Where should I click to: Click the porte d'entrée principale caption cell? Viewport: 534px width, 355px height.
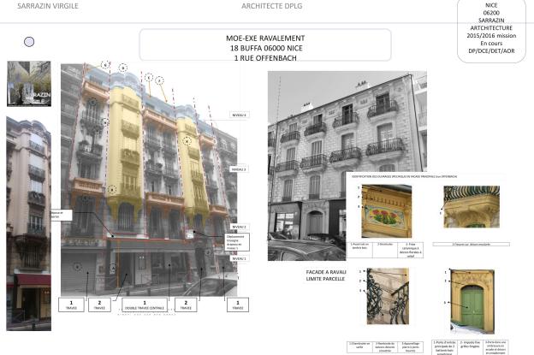click(x=445, y=347)
